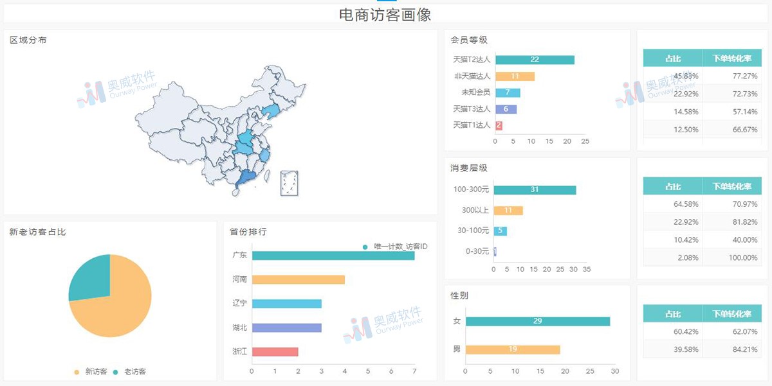Image resolution: width=772 pixels, height=386 pixels.
Task: Expand the 性别 chart section
Action: (x=458, y=296)
